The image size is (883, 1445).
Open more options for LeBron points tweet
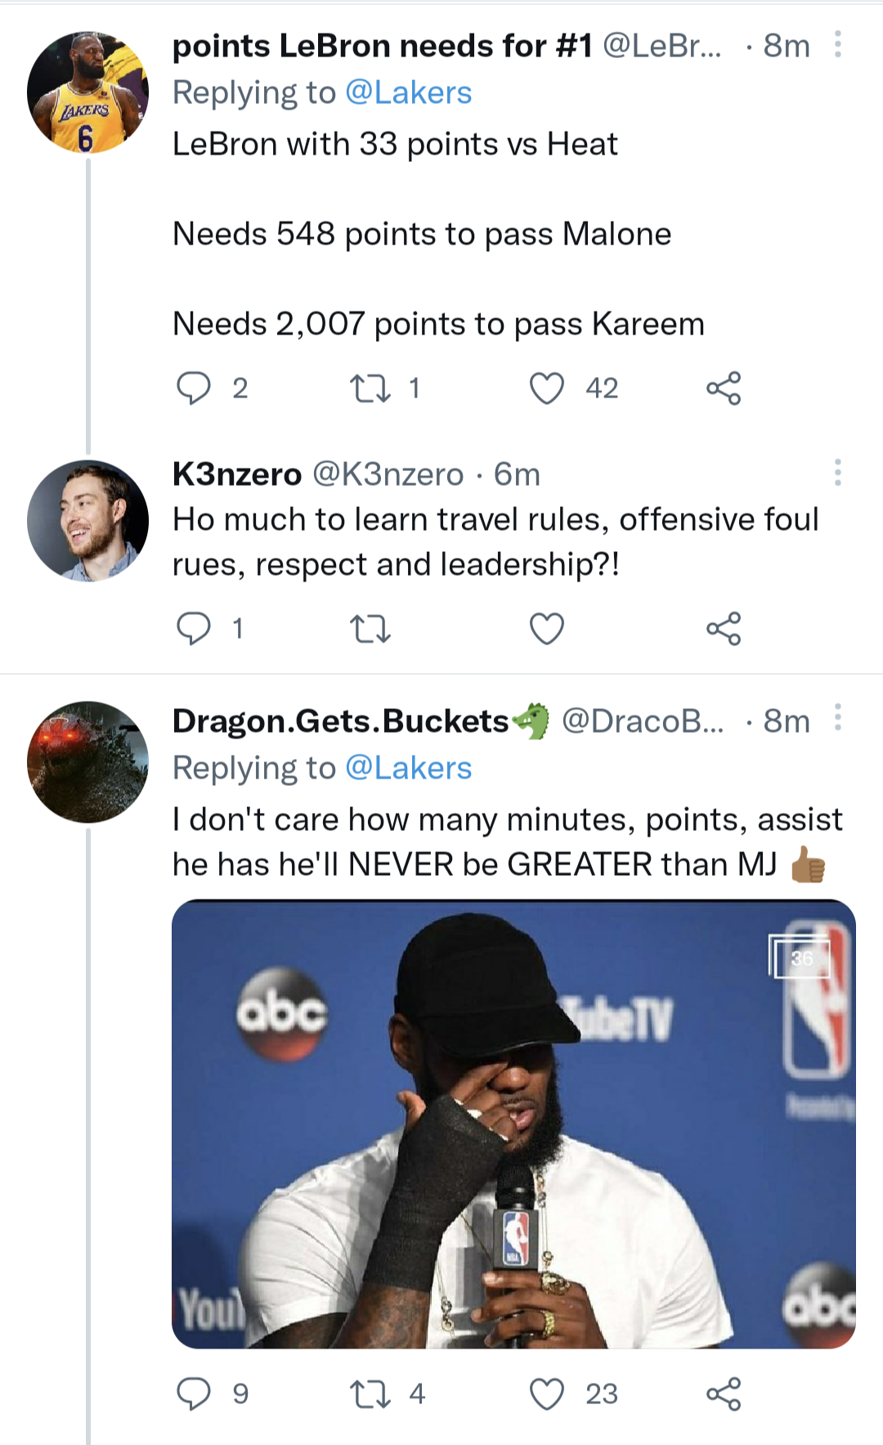(837, 45)
